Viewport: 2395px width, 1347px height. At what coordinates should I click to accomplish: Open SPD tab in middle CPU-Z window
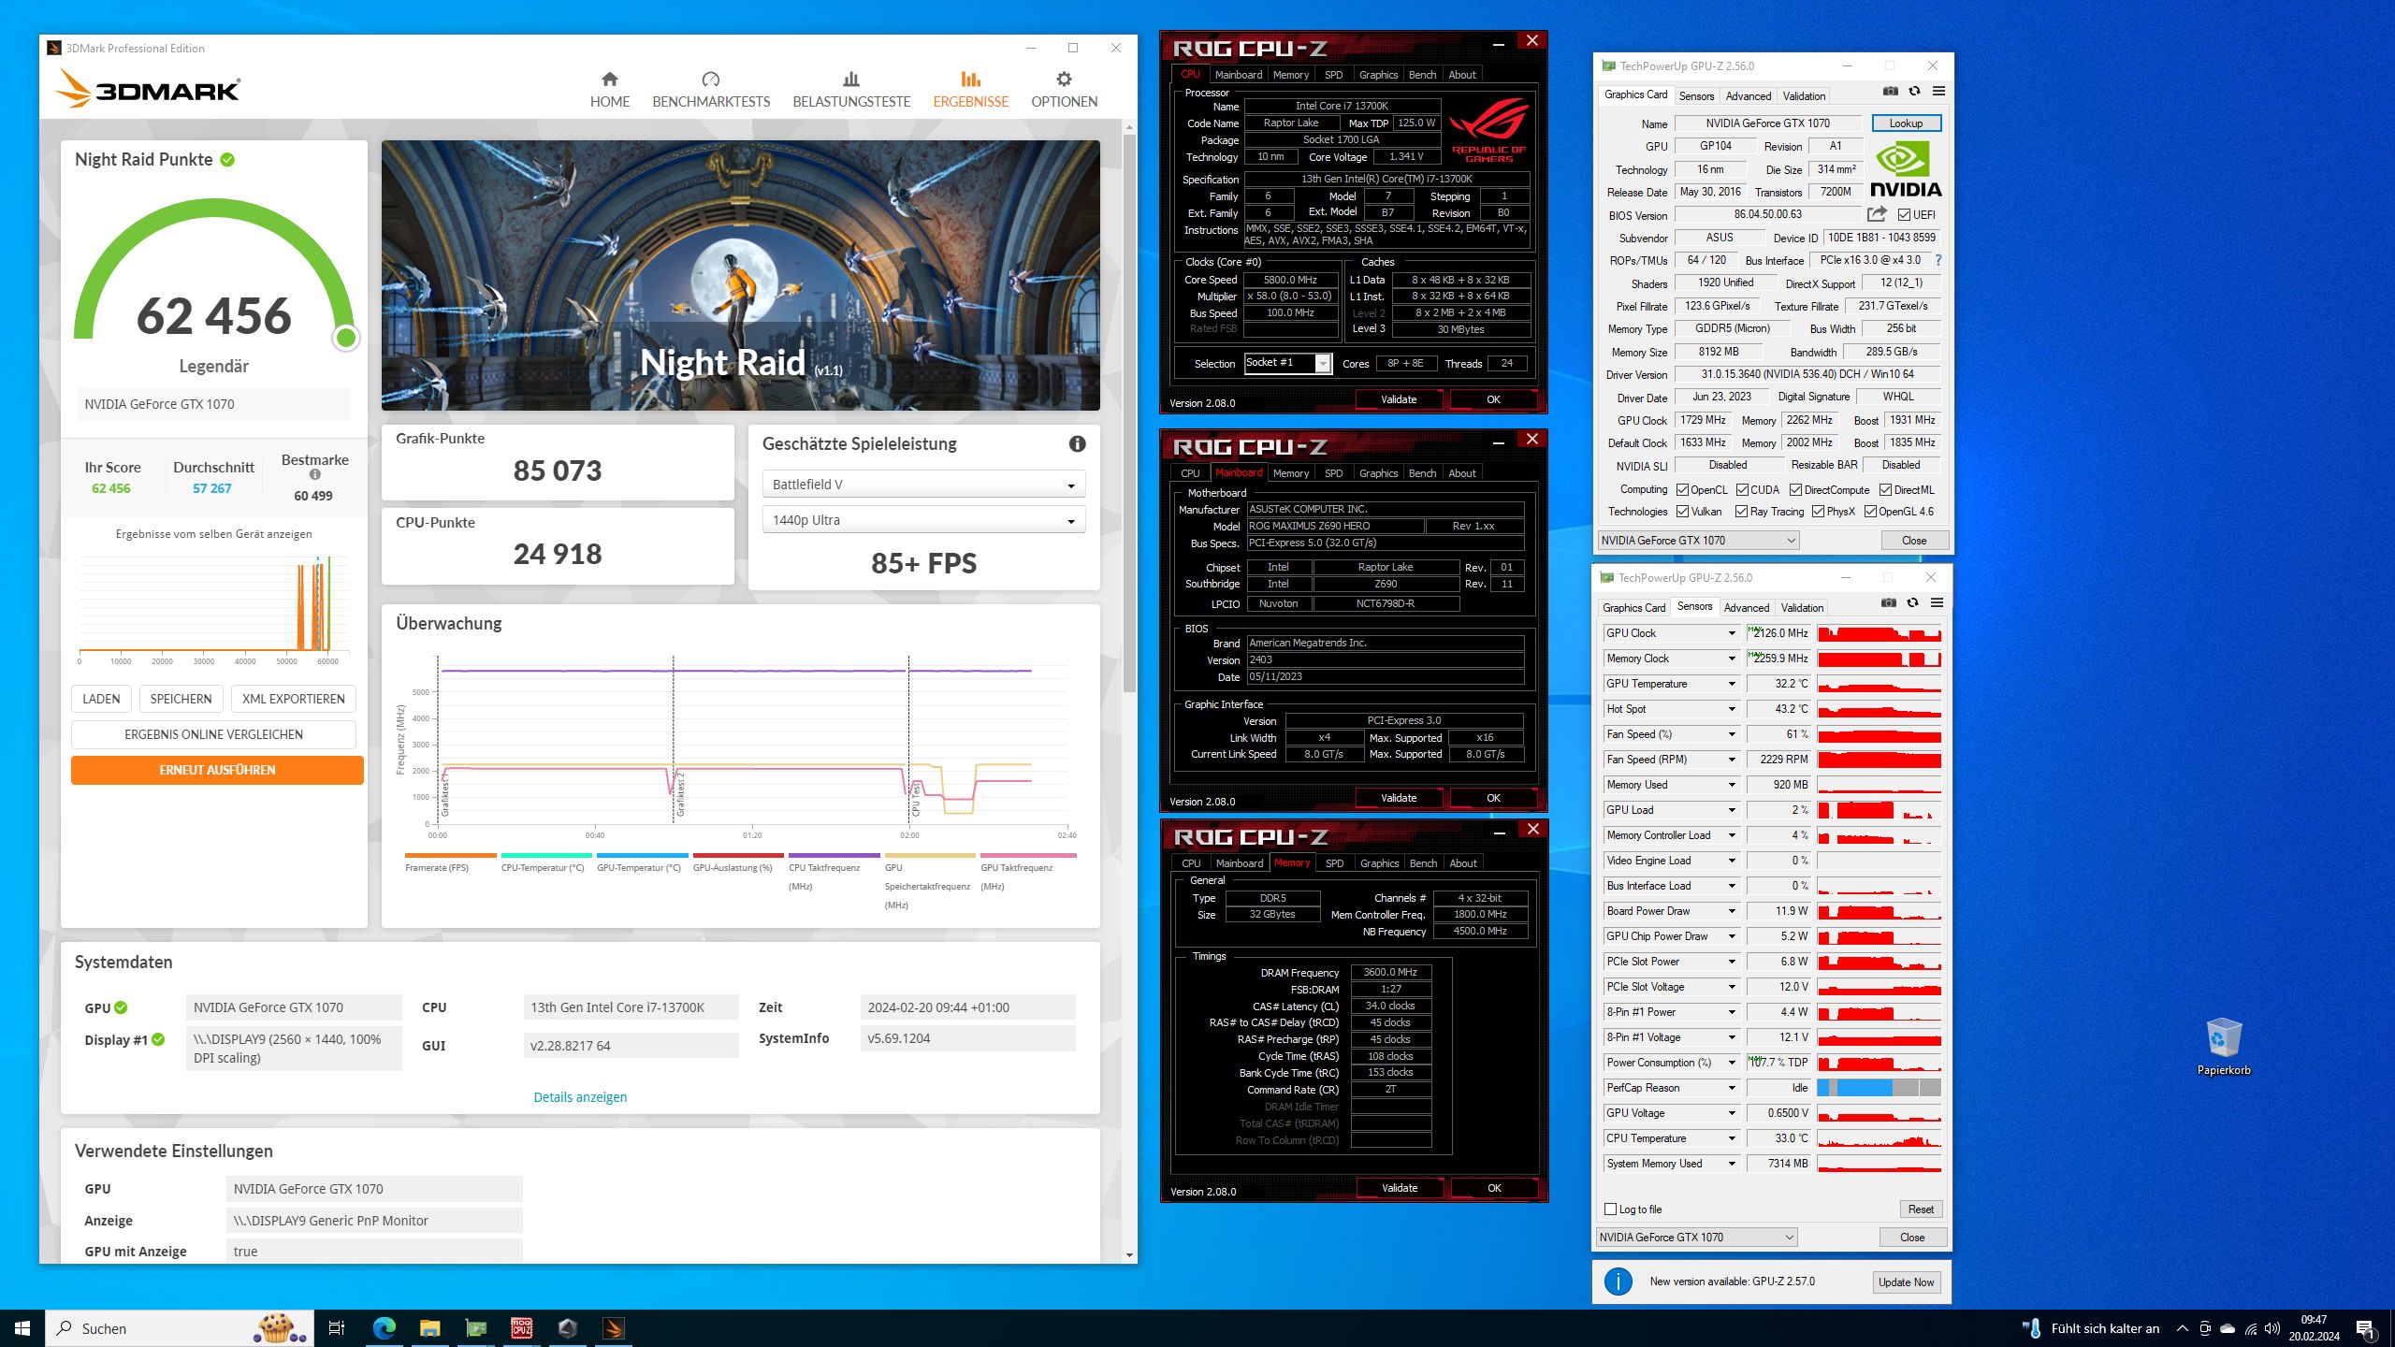pos(1333,473)
